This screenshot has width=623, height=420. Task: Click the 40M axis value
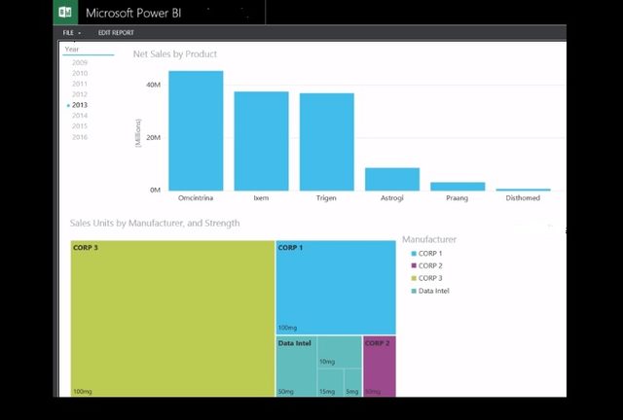click(154, 85)
